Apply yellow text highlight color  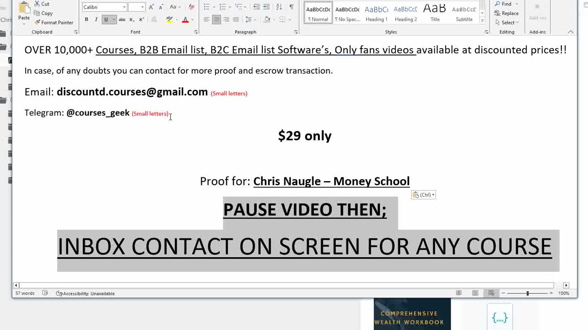[170, 20]
